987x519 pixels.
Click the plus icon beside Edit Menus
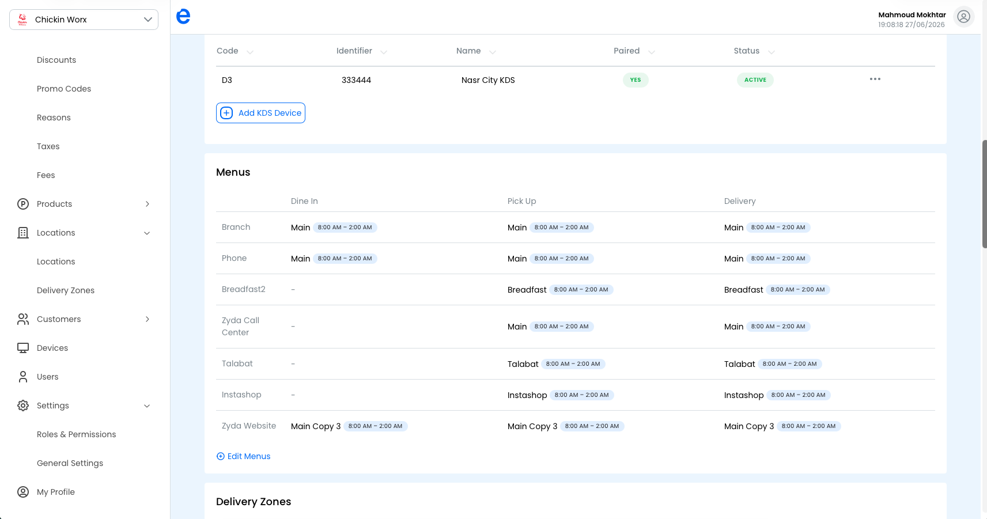click(x=220, y=456)
